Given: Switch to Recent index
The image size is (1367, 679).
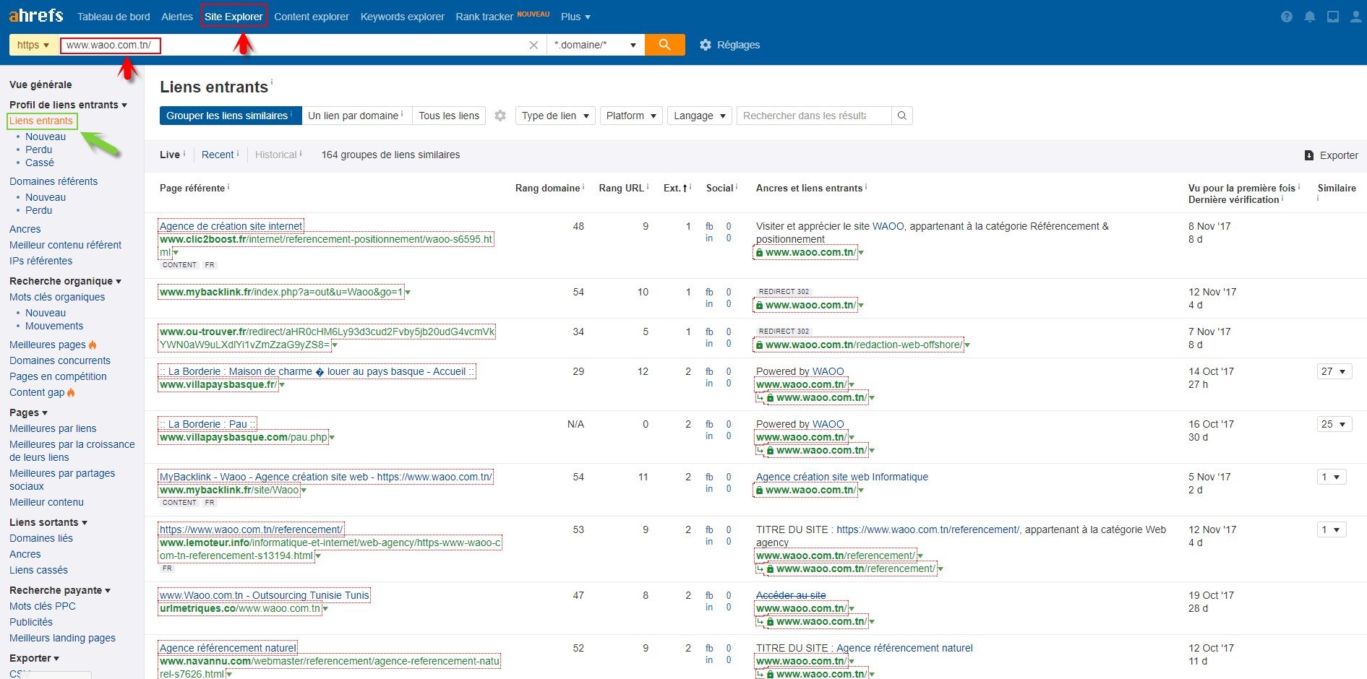Looking at the screenshot, I should pos(218,155).
